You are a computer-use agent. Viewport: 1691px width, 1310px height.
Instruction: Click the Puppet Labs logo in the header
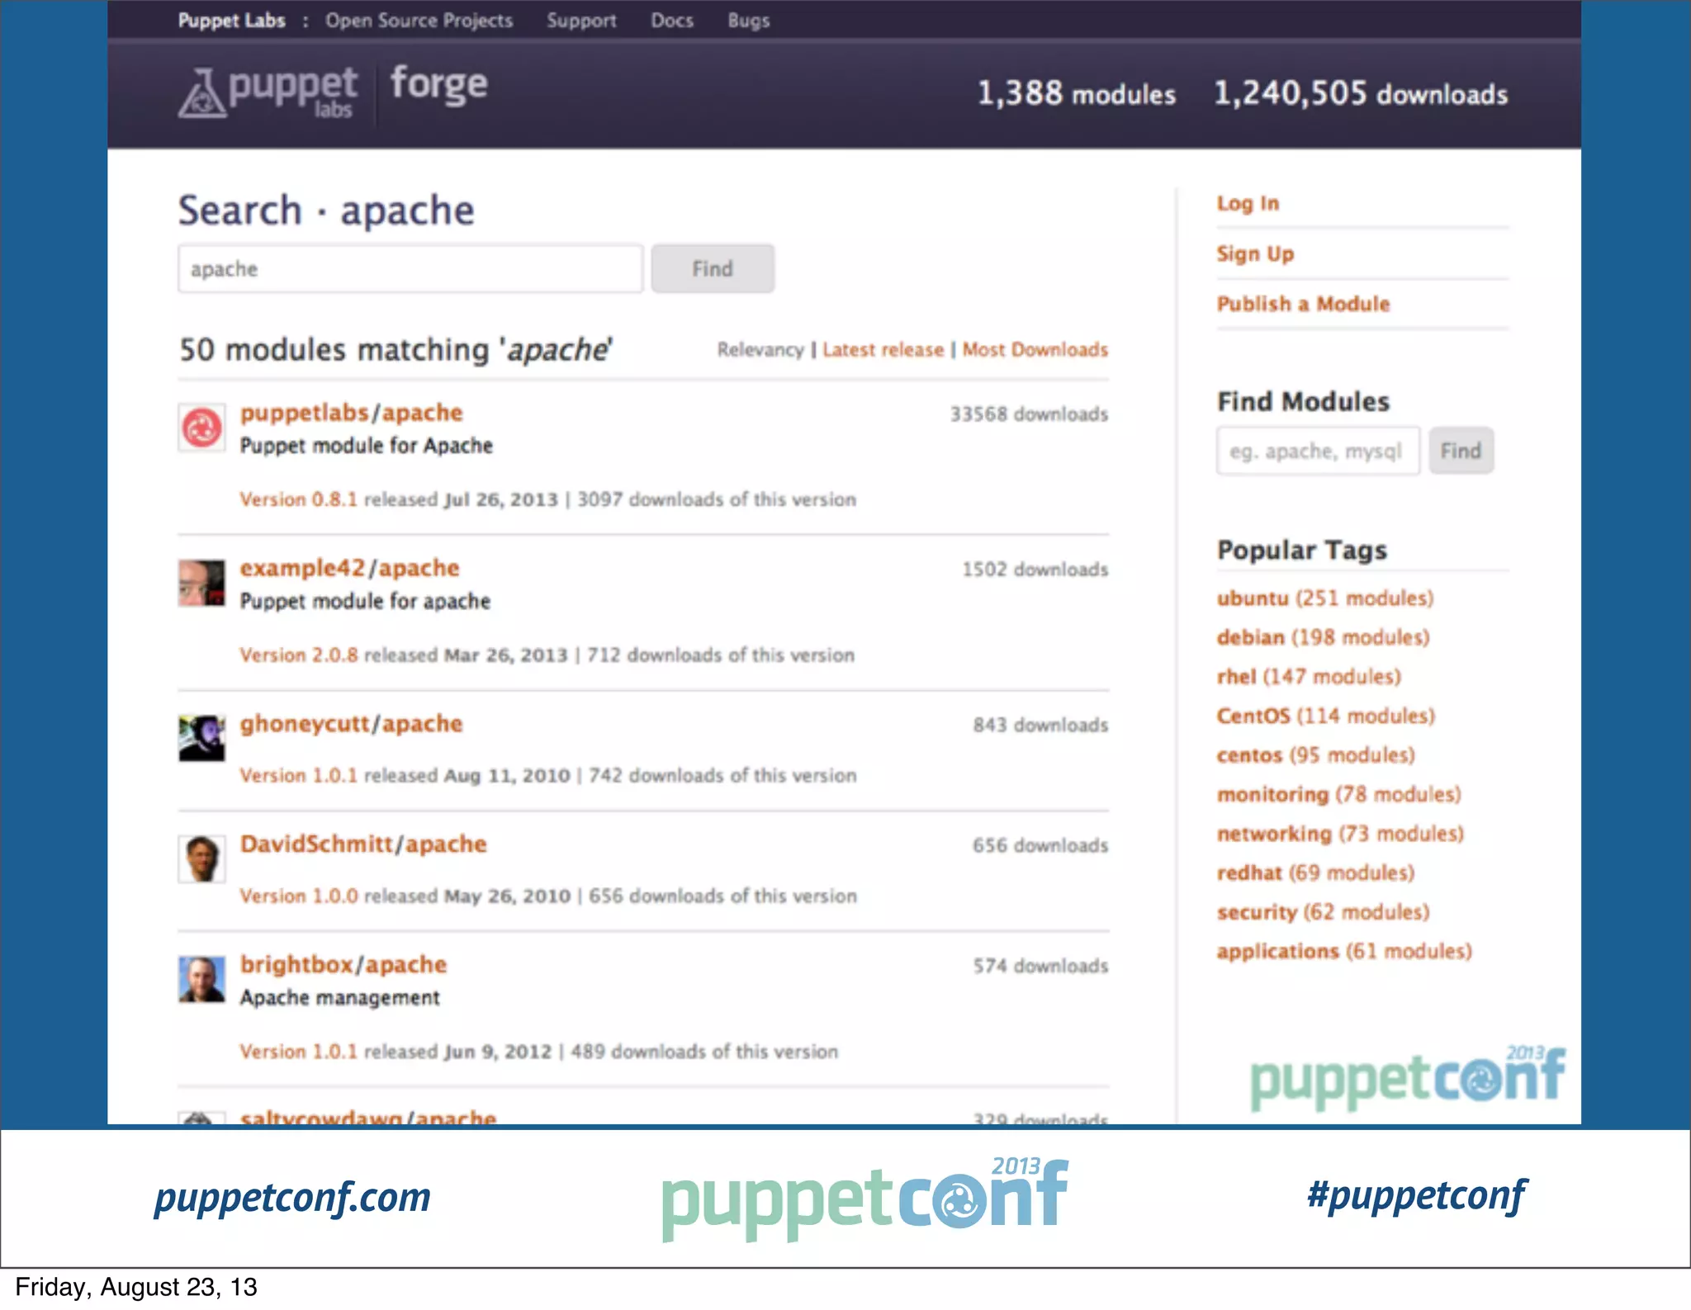[268, 92]
